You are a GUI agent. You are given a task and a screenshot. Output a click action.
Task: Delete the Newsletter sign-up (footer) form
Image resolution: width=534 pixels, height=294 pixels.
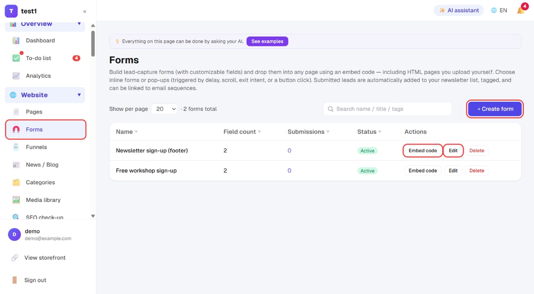477,151
